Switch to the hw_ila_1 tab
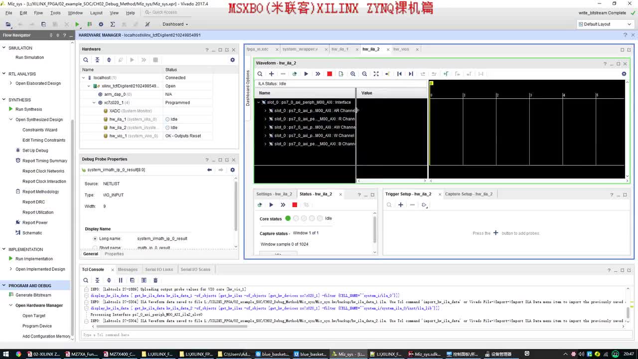Screen dimensions: 638x359 340,49
